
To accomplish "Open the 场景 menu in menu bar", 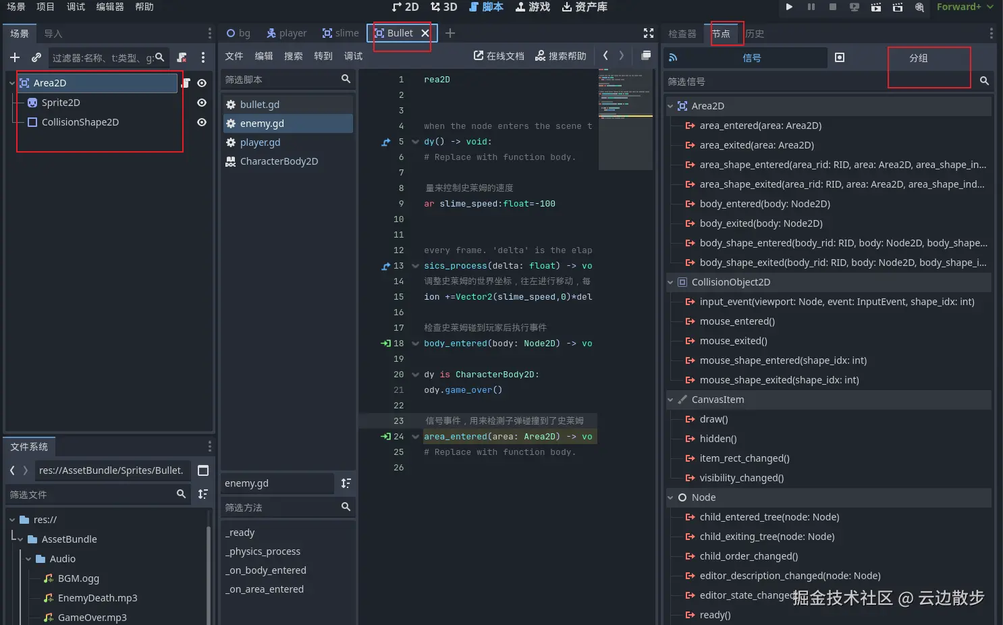I will click(16, 7).
